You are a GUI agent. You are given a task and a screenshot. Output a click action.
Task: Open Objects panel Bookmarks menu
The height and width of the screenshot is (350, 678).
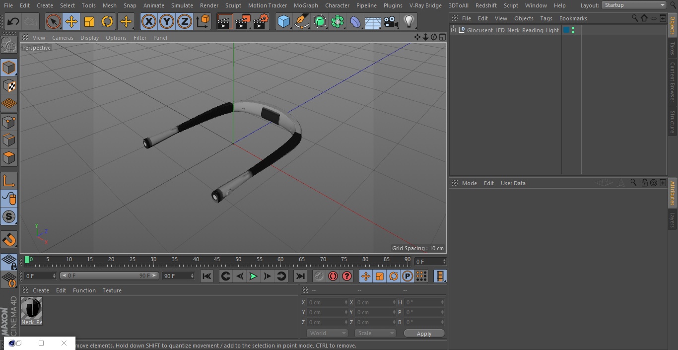[x=573, y=18]
